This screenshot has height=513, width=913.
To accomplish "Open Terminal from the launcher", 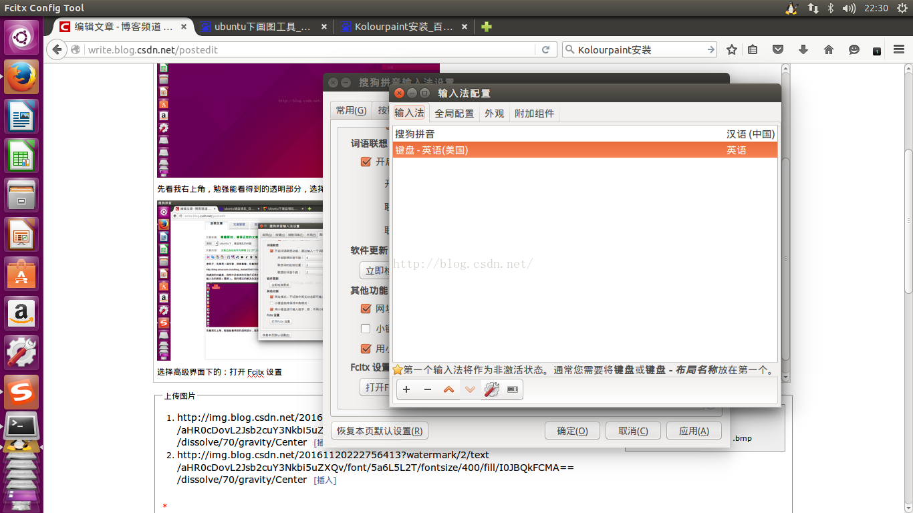I will click(22, 427).
